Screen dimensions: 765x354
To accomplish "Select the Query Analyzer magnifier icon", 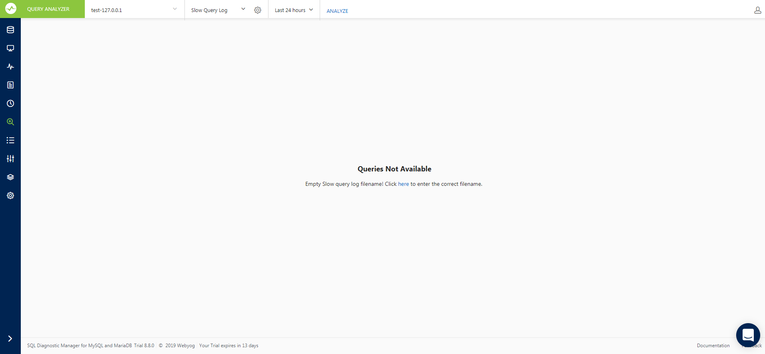I will [10, 122].
